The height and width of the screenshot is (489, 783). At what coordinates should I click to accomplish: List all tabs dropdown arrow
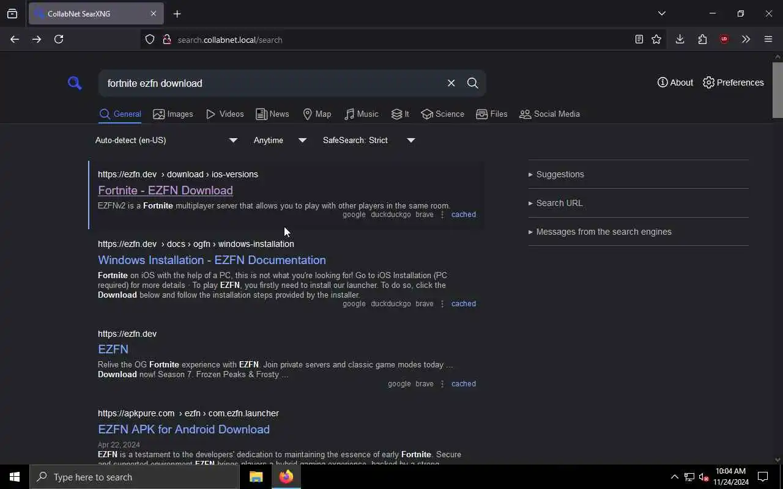661,13
